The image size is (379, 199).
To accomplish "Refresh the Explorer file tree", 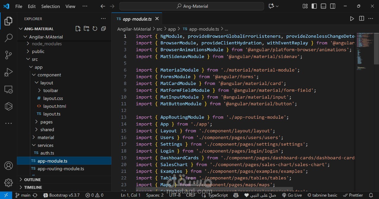I will click(x=95, y=29).
